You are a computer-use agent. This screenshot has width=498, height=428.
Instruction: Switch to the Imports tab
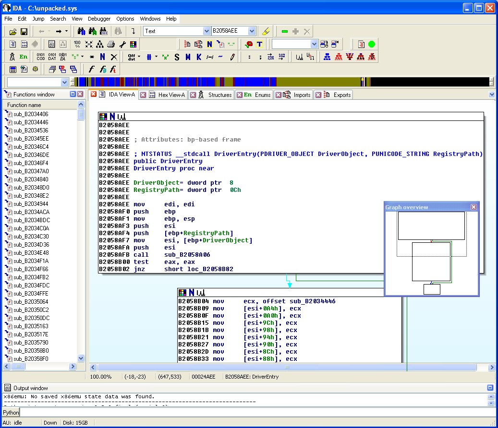click(x=302, y=95)
